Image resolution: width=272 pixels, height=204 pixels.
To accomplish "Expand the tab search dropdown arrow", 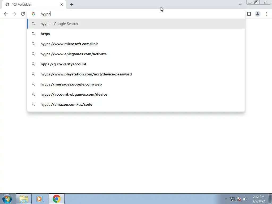I will (x=240, y=5).
